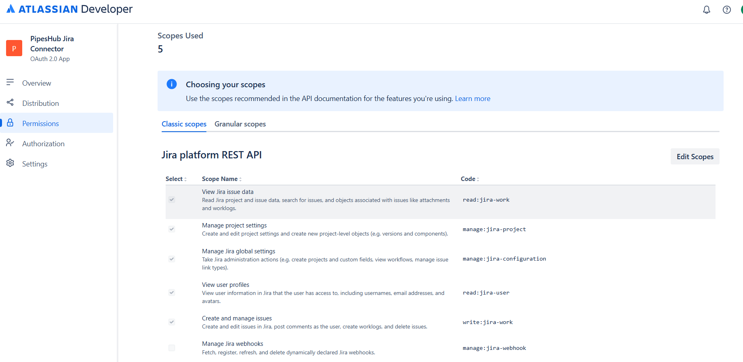The width and height of the screenshot is (743, 362).
Task: Click the manage:jira-configuration code
Action: 504,259
